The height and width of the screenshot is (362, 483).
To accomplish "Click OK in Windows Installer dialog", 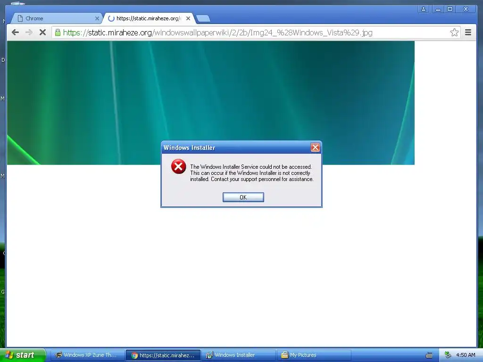I will coord(243,197).
